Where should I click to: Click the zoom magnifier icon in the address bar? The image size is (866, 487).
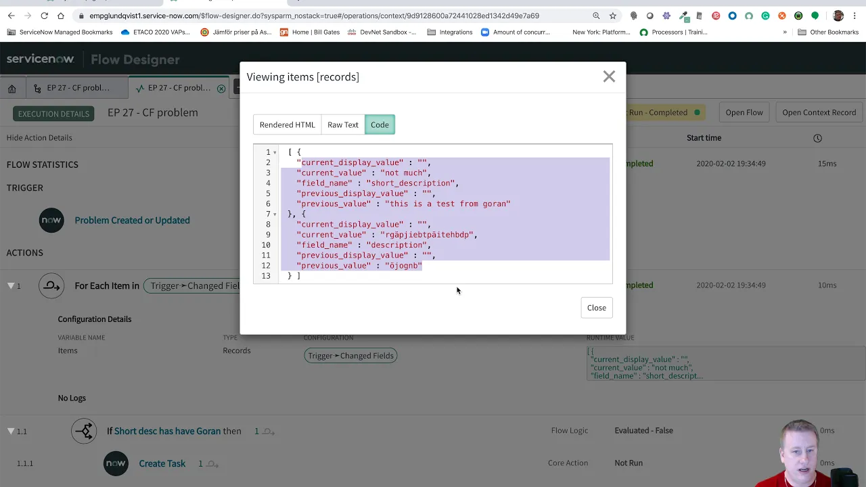click(x=595, y=15)
